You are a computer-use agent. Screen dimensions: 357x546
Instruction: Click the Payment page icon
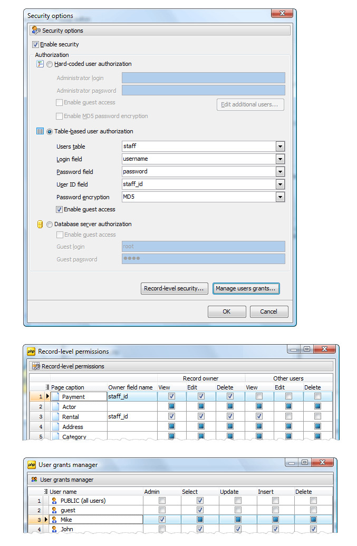pos(56,397)
